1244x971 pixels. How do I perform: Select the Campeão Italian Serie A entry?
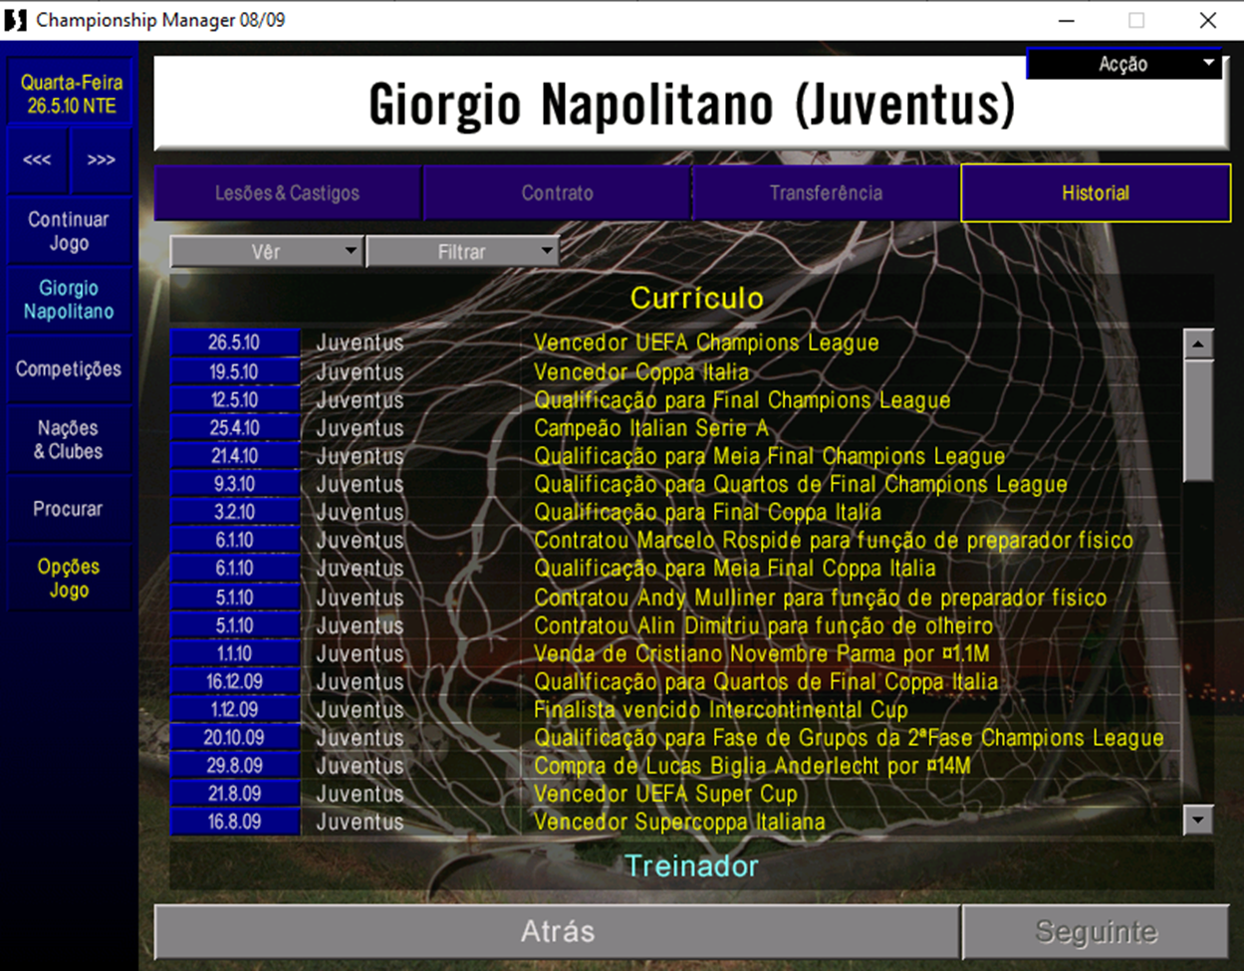(650, 427)
